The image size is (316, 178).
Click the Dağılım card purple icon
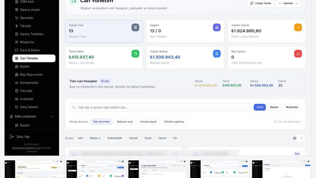tap(217, 28)
